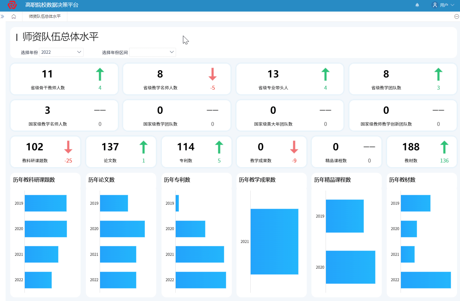Image resolution: width=460 pixels, height=301 pixels.
Task: Open the more options ellipsis icon
Action: click(x=457, y=16)
